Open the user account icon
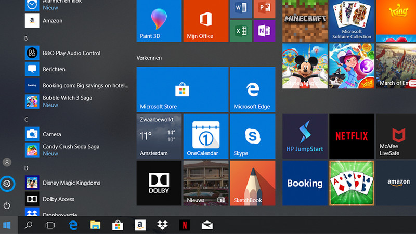The height and width of the screenshot is (234, 416). click(x=7, y=162)
